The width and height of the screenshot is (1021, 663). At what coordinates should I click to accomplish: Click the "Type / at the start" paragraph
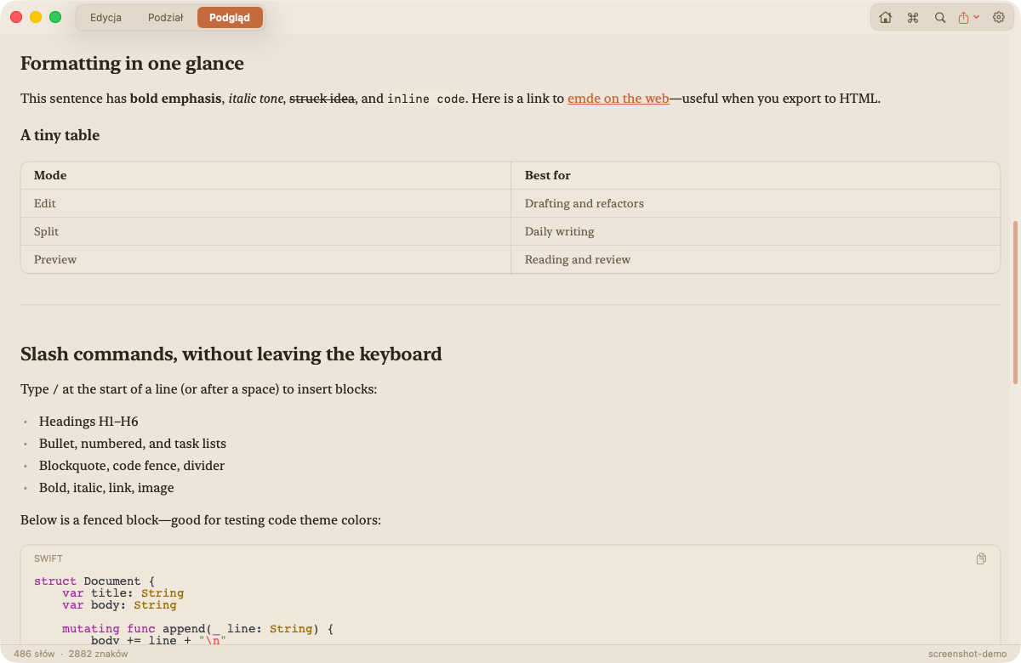[198, 389]
